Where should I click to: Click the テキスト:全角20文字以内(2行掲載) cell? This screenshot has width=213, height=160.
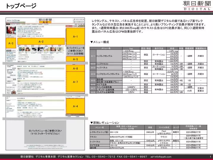(127, 143)
